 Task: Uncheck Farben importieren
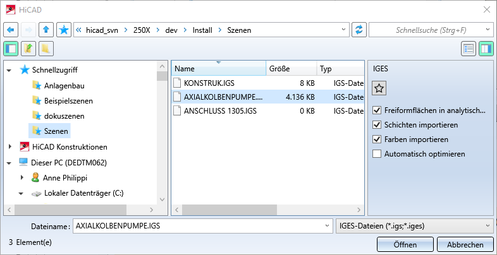[x=377, y=139]
